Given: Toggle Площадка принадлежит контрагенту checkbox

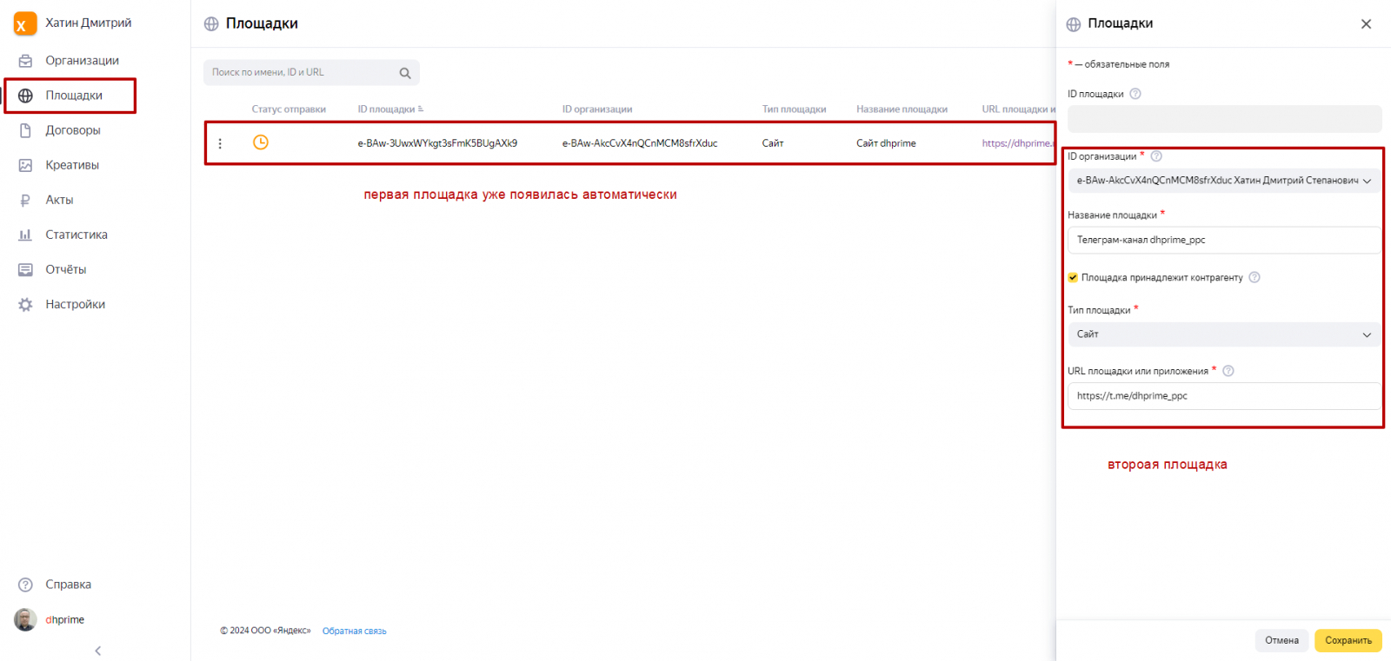Looking at the screenshot, I should pos(1073,278).
